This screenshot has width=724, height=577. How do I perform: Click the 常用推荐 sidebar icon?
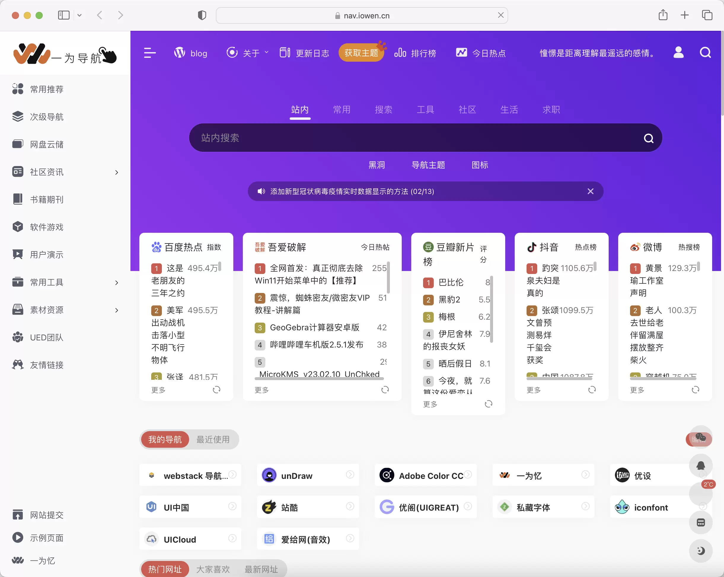pos(18,89)
